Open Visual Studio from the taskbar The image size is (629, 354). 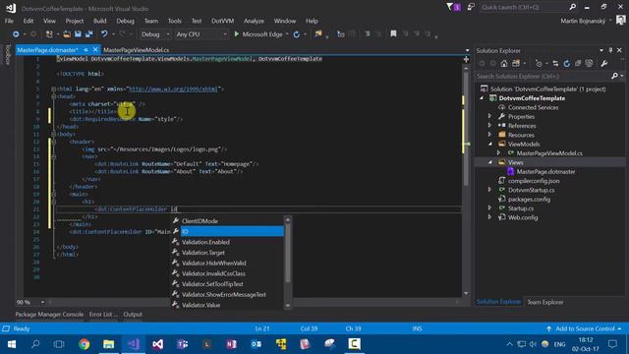pyautogui.click(x=134, y=344)
